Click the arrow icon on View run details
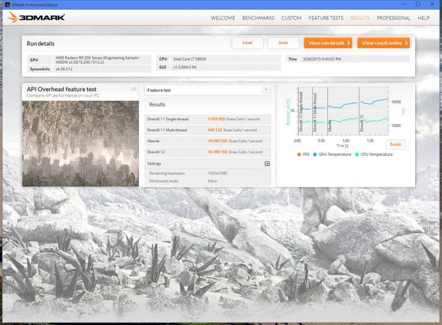 tap(349, 43)
